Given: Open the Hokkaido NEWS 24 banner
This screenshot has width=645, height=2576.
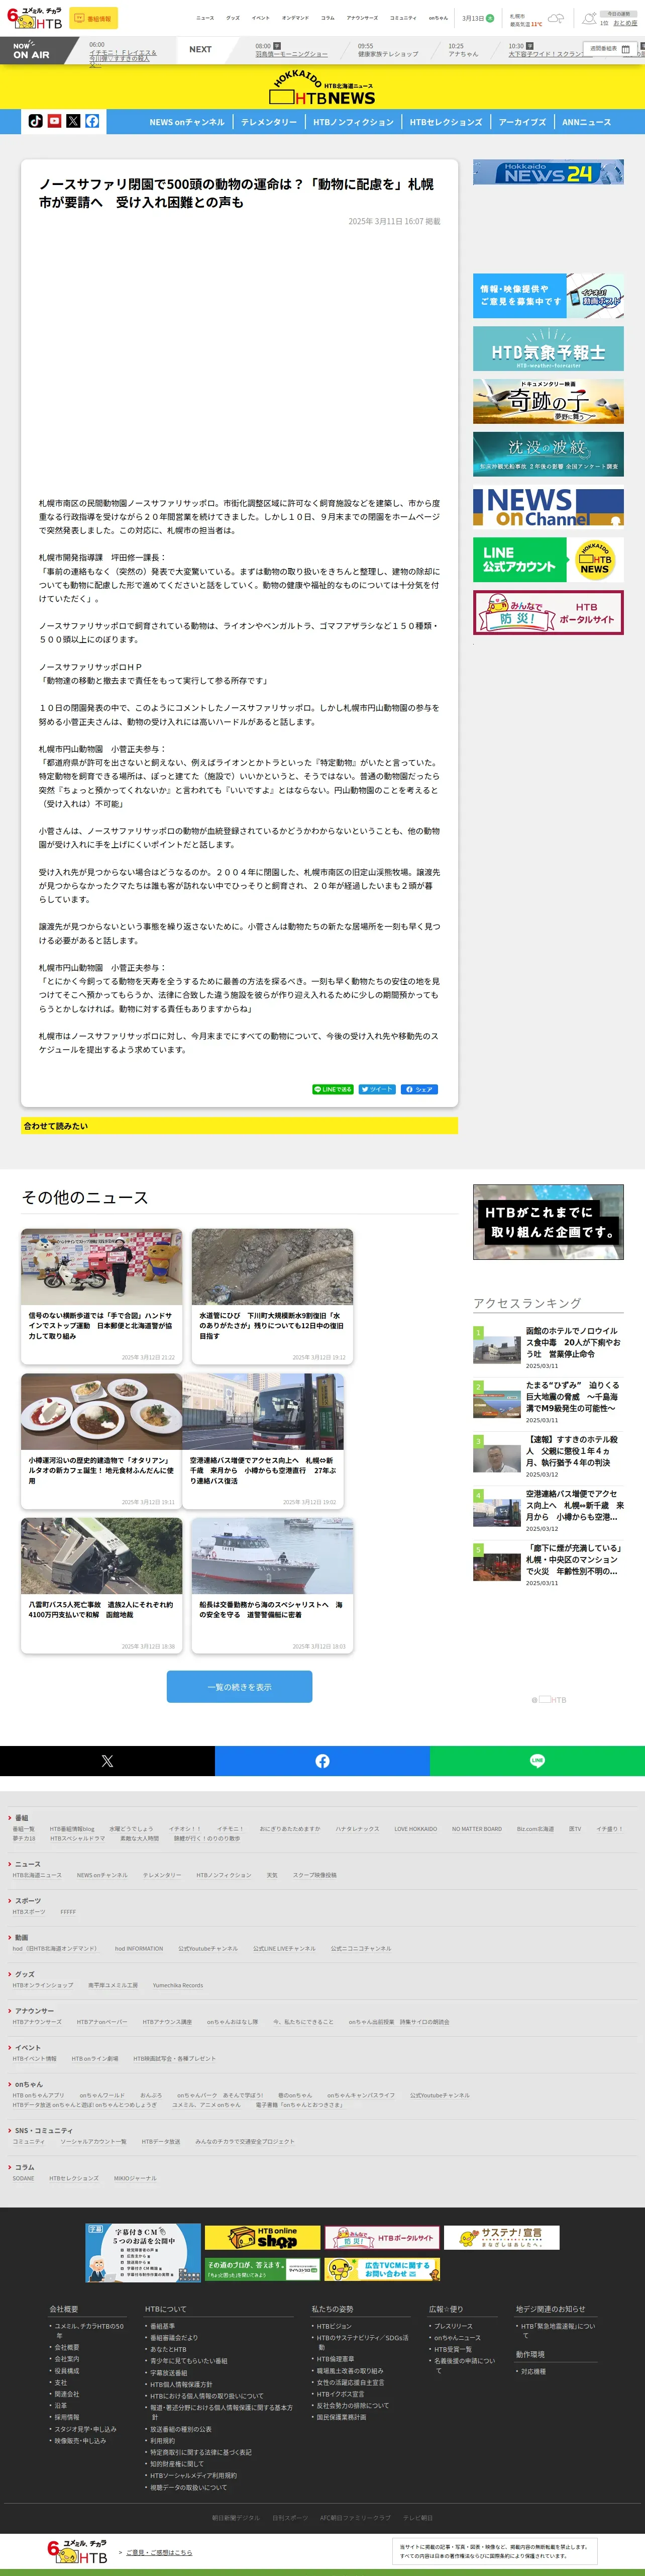Looking at the screenshot, I should (x=548, y=172).
